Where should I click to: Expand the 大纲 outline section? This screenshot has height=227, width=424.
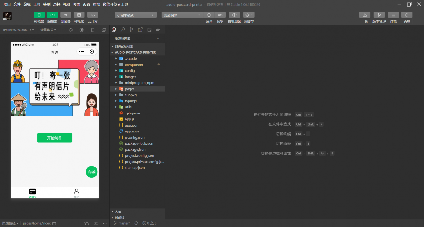point(137,211)
